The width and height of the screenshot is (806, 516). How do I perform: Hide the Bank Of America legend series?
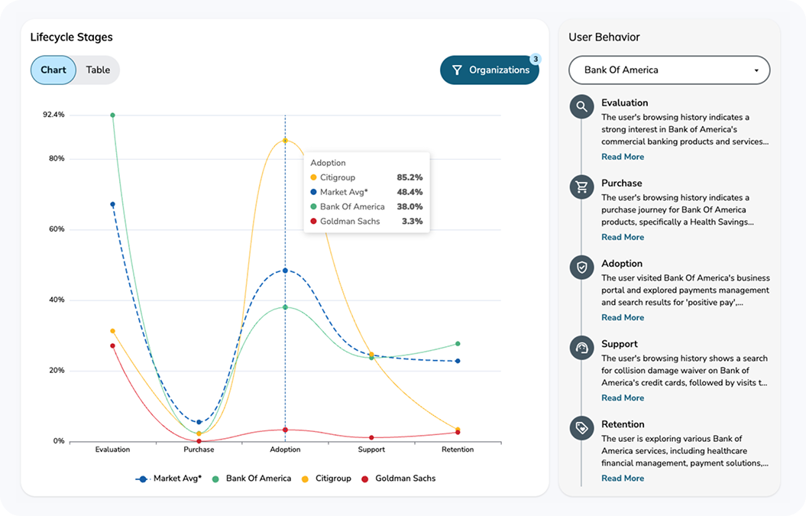tap(251, 479)
